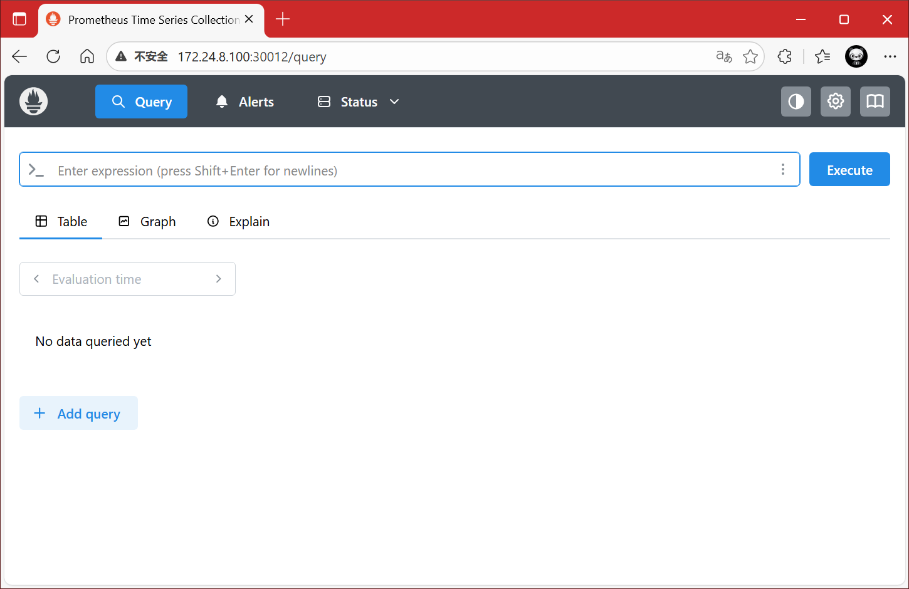Viewport: 909px width, 589px height.
Task: Click the browser translate icon
Action: 723,56
